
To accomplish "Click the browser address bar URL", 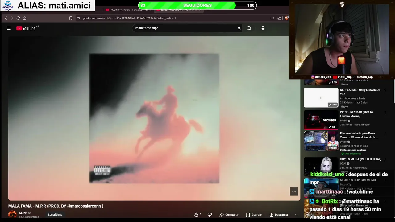I will 129,18.
